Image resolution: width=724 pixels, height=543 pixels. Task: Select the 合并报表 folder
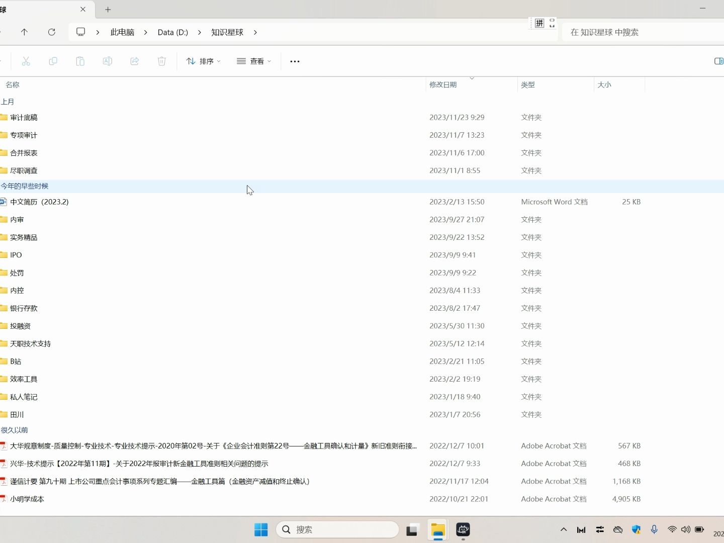coord(24,153)
